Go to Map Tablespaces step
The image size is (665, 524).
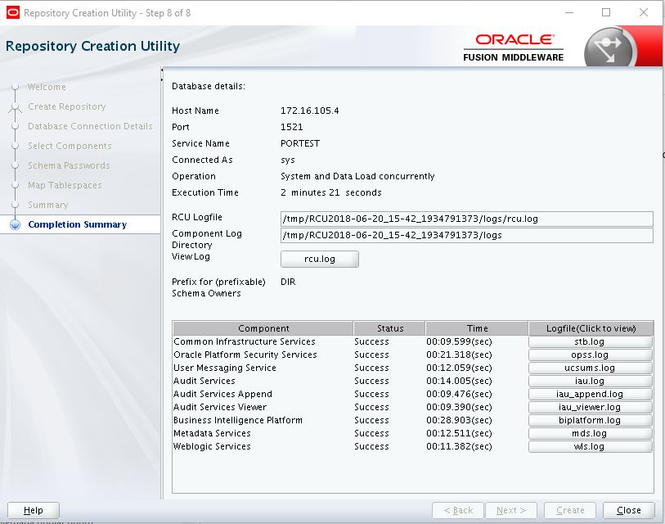point(65,185)
